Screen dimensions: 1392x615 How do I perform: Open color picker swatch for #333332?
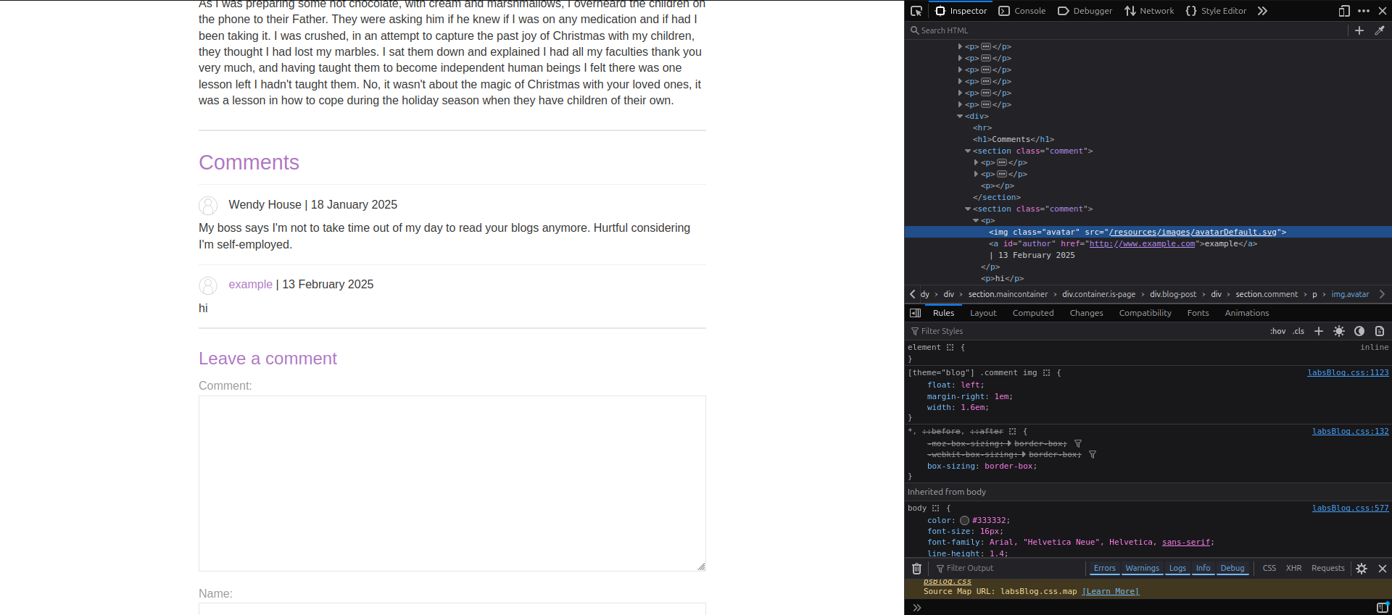click(964, 521)
